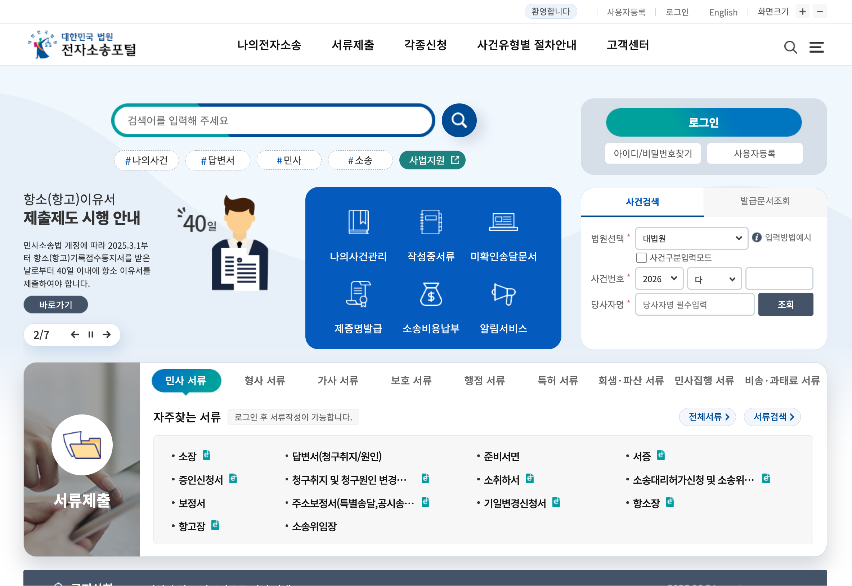Screen dimensions: 852x586
Task: Open the 2026 year dropdown
Action: pyautogui.click(x=659, y=279)
